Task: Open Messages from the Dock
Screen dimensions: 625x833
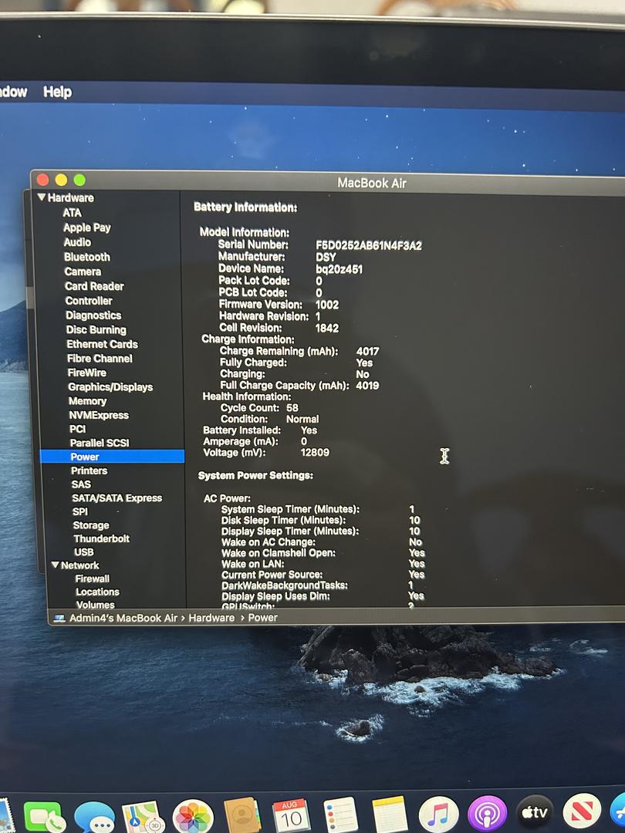Action: pos(95,817)
